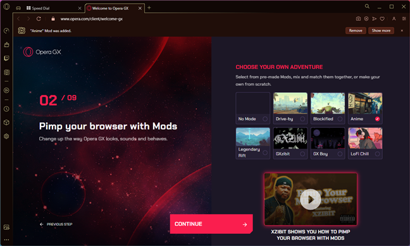The width and height of the screenshot is (410, 246).
Task: Open the sidebar icon above the three dots
Action: tap(6, 227)
